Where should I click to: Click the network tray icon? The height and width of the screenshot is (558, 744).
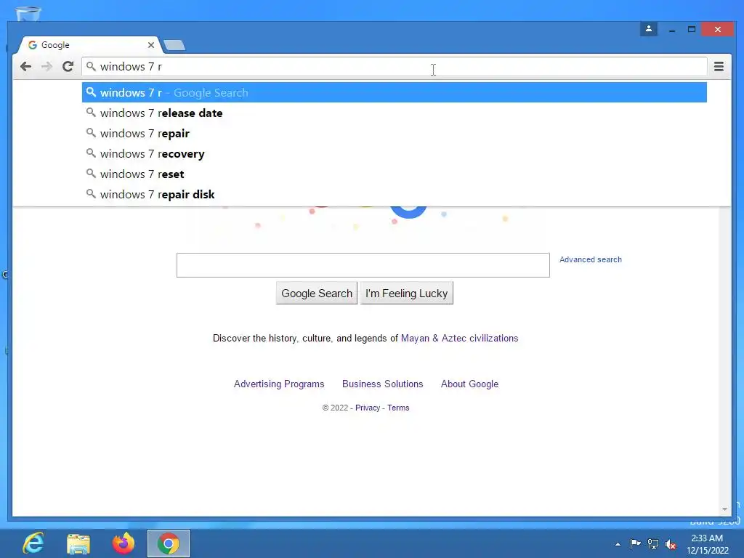tap(653, 543)
